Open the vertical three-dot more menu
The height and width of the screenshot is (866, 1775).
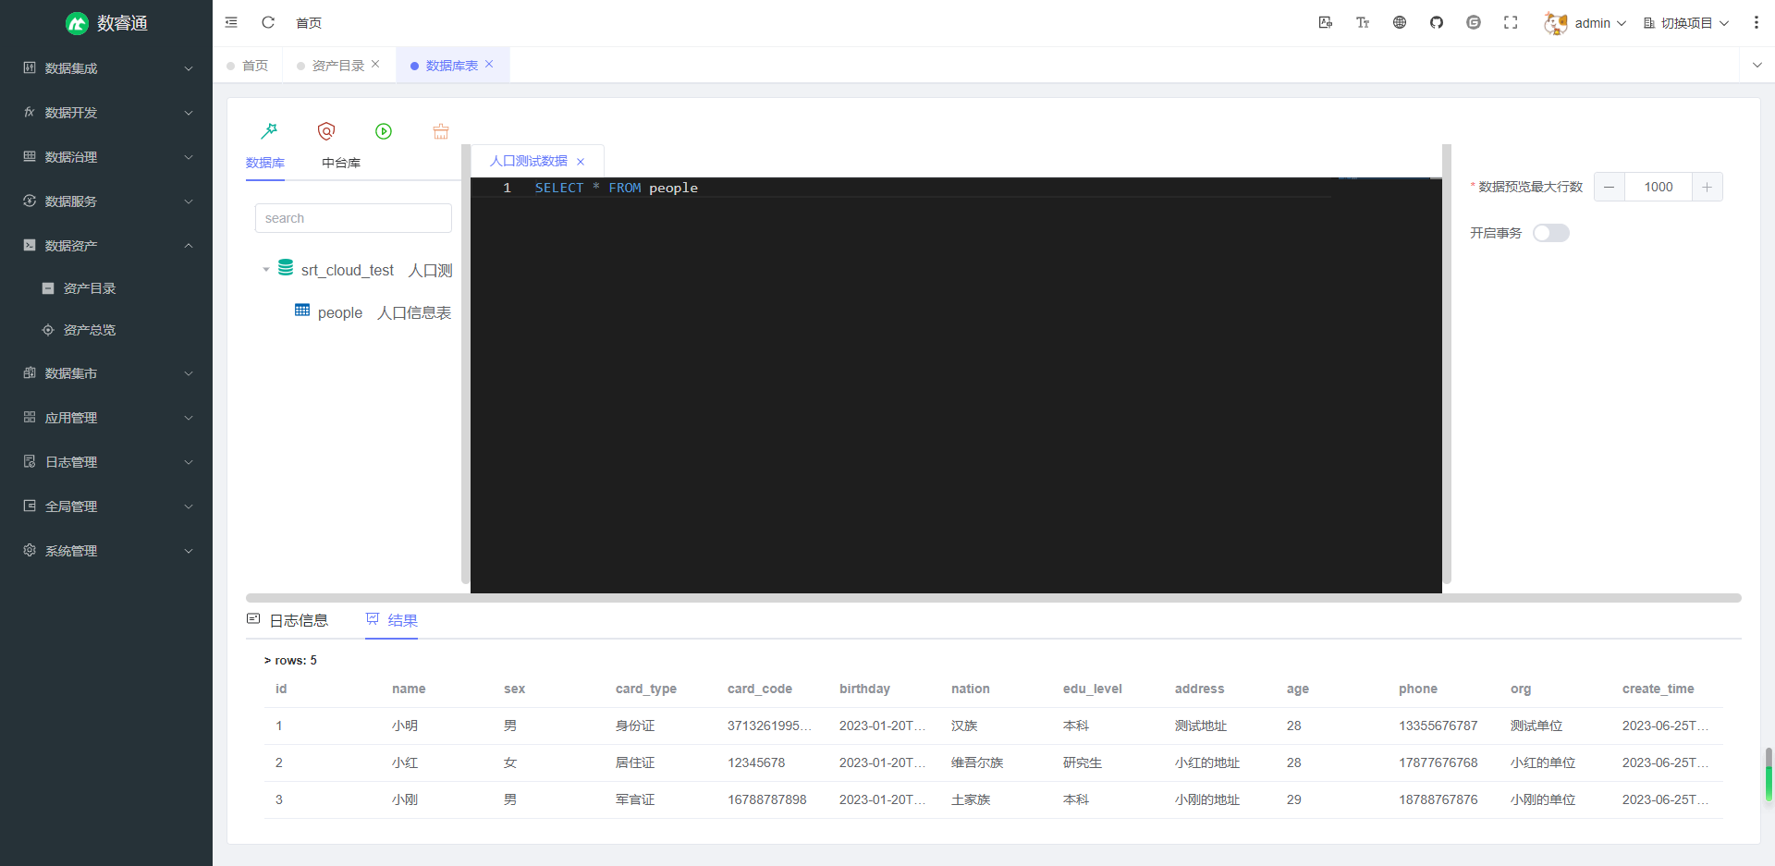point(1757,22)
